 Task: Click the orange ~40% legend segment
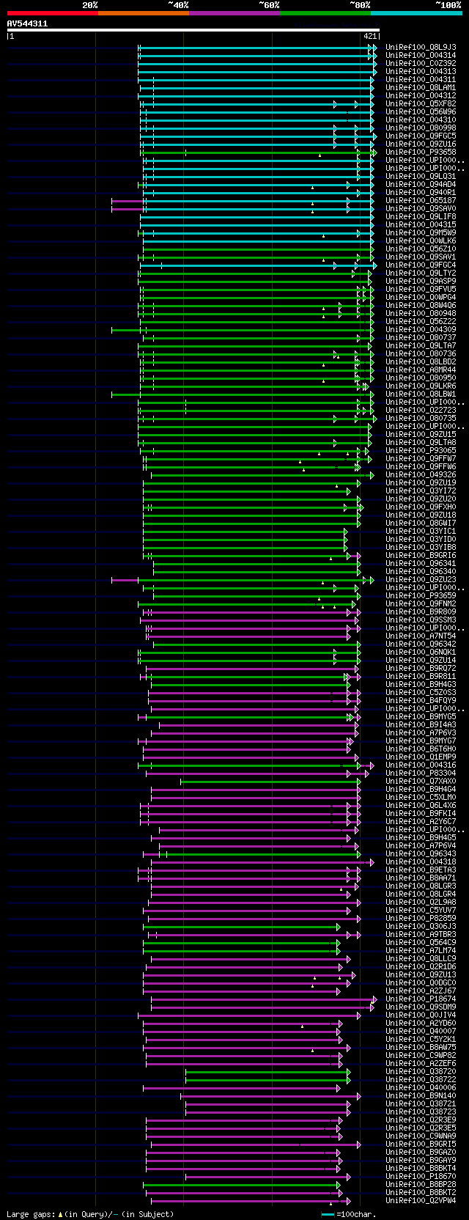pyautogui.click(x=144, y=13)
